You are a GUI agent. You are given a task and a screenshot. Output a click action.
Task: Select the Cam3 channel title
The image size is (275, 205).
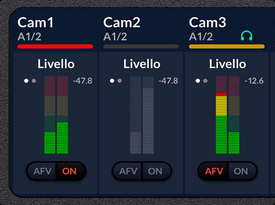point(208,22)
